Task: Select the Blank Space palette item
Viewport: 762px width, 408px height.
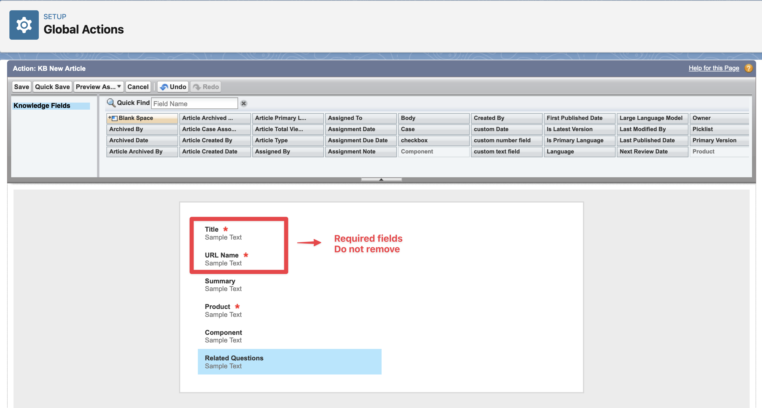Action: (142, 118)
